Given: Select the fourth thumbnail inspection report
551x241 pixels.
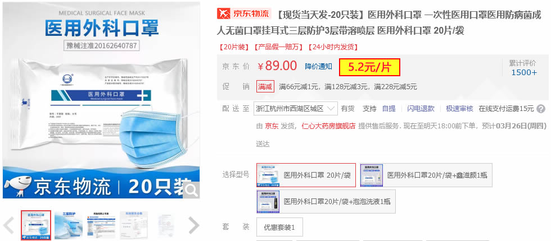Looking at the screenshot, I should 134,225.
